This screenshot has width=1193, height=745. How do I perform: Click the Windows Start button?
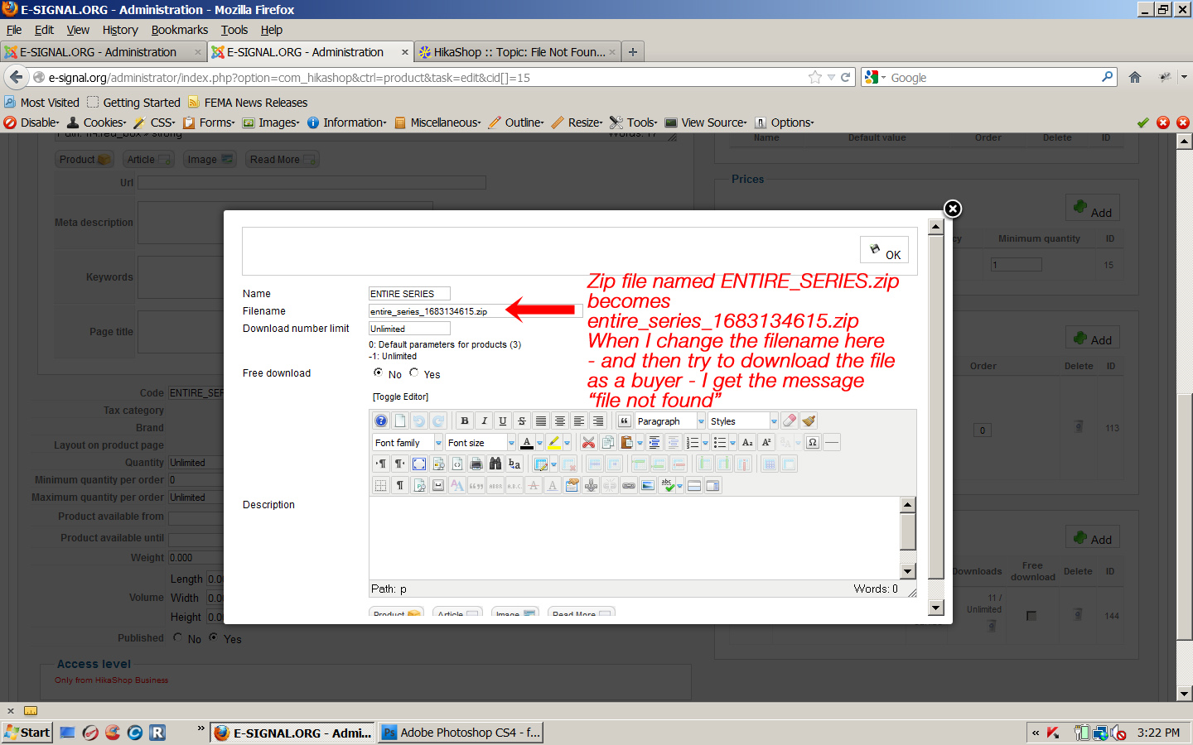pos(27,733)
